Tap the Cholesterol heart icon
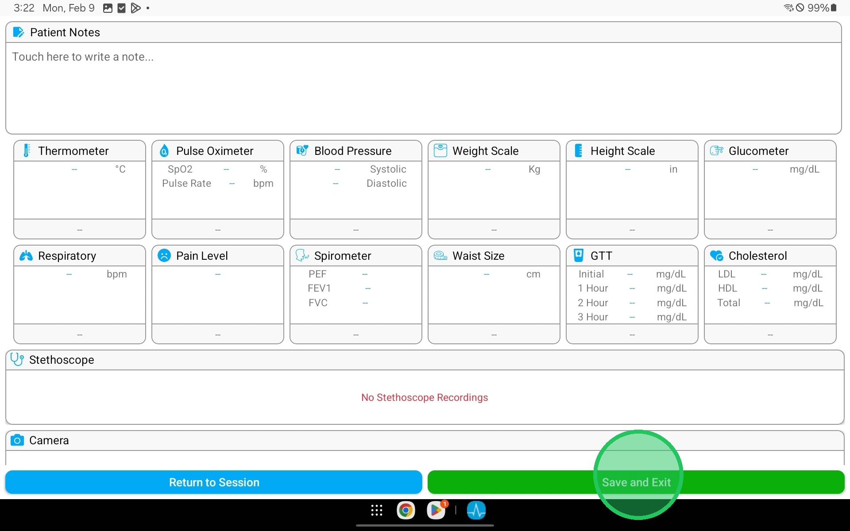Viewport: 850px width, 531px height. point(716,256)
